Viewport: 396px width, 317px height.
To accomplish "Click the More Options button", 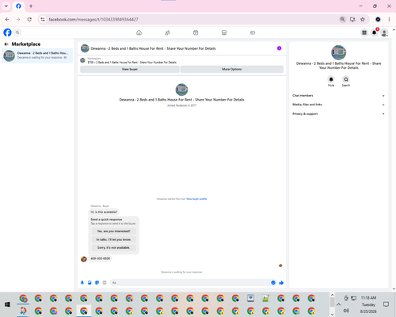I will pos(232,69).
